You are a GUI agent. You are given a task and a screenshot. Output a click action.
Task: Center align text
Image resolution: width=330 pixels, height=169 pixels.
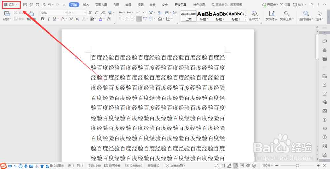pyautogui.click(x=127, y=19)
